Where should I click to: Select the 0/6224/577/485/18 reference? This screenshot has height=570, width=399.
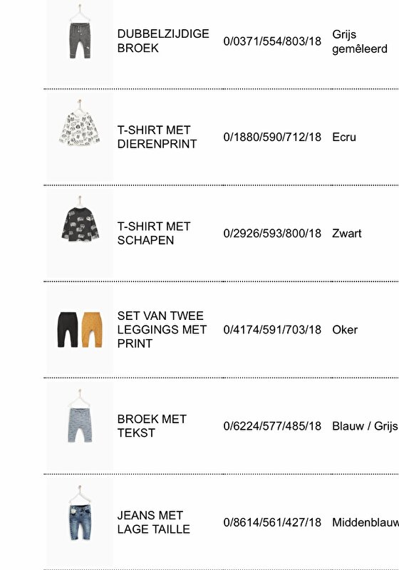pos(272,425)
